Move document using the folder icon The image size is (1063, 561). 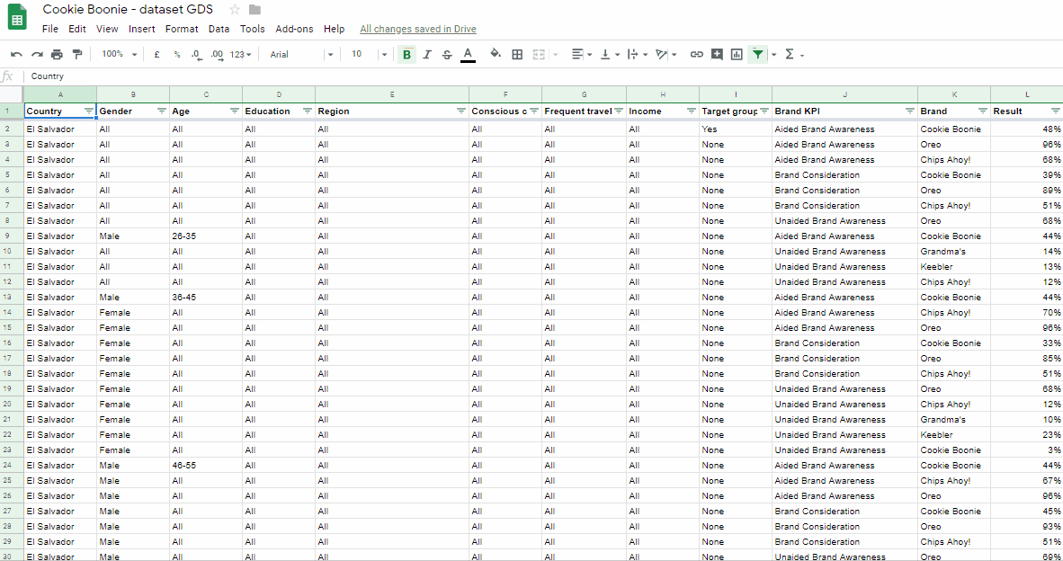click(255, 10)
